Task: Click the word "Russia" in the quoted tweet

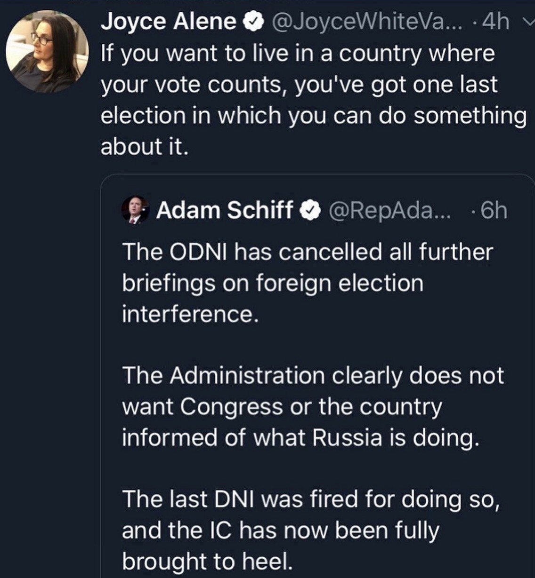Action: 347,438
